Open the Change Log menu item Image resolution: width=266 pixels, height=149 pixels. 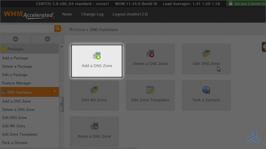(x=93, y=14)
